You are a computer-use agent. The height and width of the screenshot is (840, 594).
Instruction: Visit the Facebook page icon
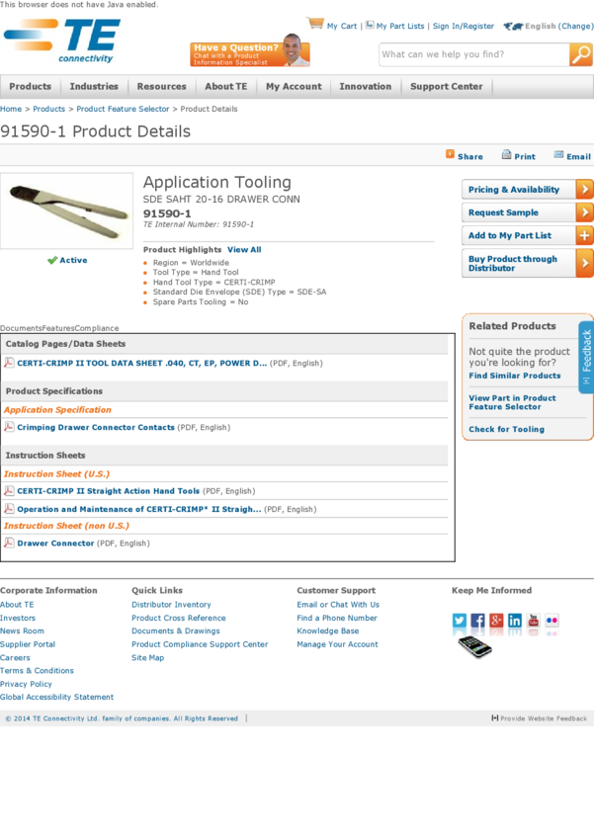click(477, 621)
